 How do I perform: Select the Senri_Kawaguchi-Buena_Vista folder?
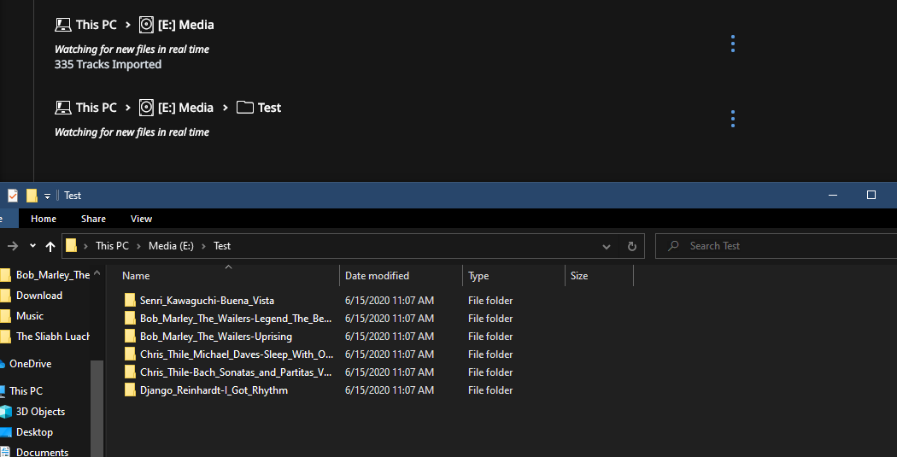[x=207, y=301]
